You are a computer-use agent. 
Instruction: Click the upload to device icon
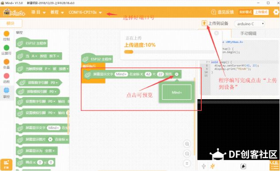tap(204, 23)
